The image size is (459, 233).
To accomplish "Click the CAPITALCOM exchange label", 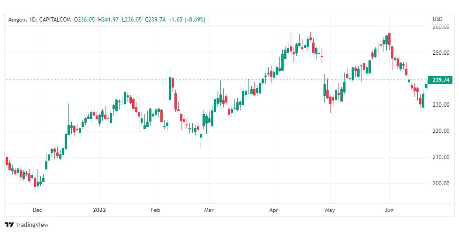I will click(55, 20).
